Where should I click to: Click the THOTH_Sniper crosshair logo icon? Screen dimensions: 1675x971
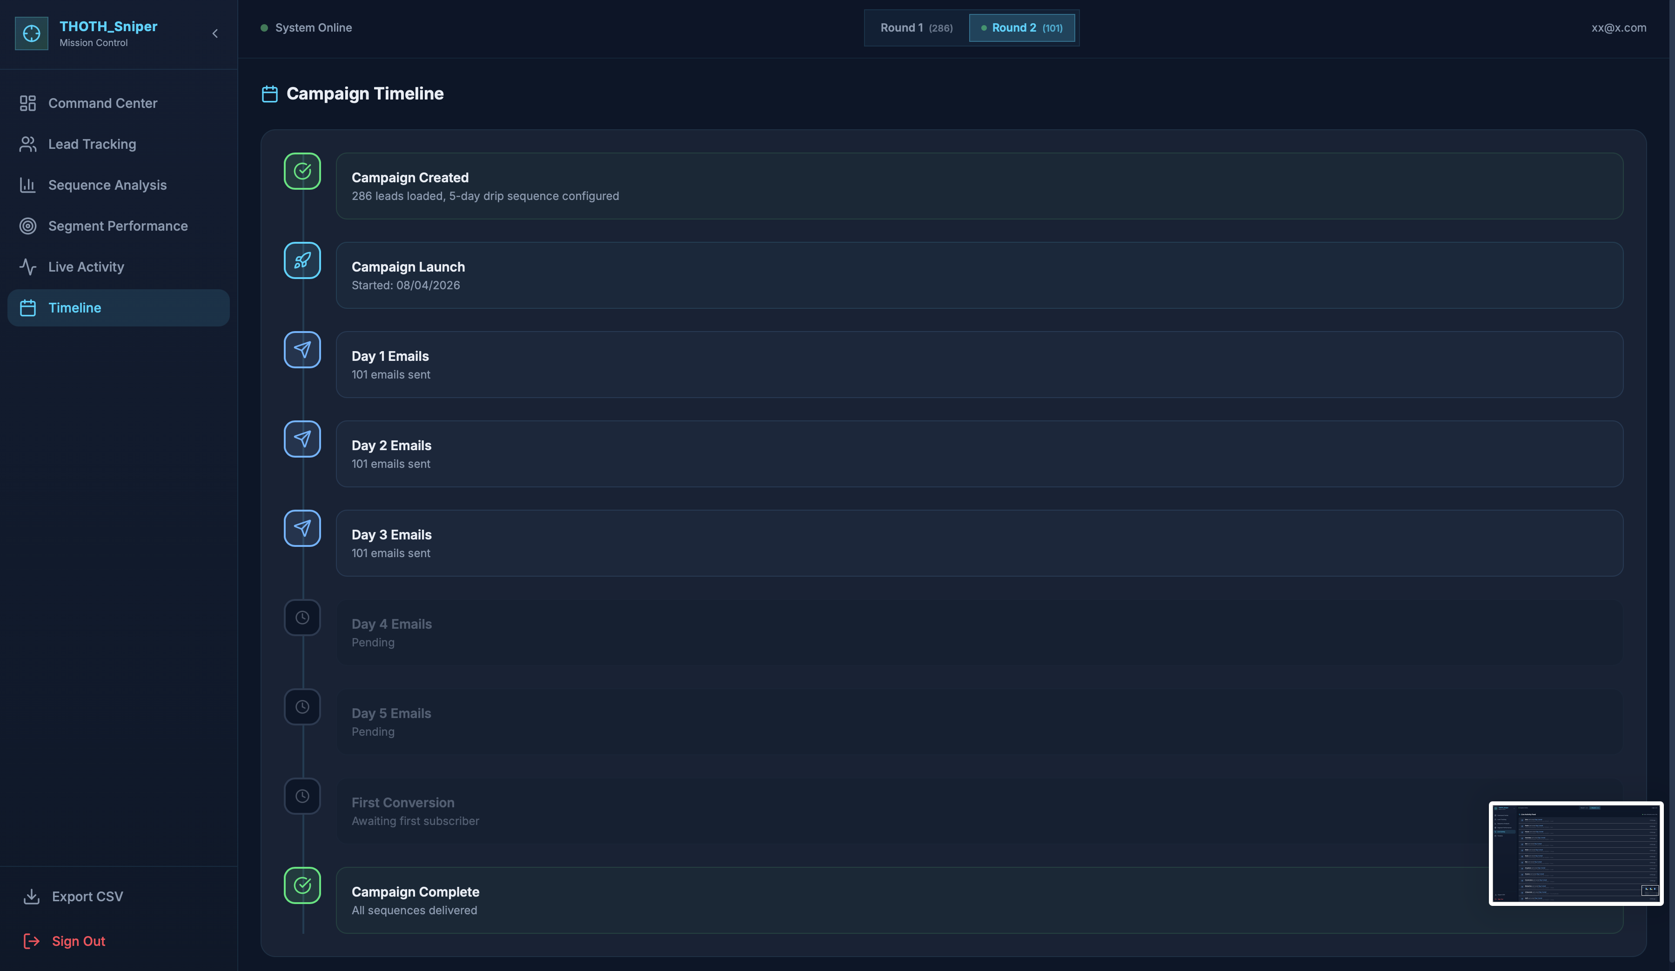point(31,33)
